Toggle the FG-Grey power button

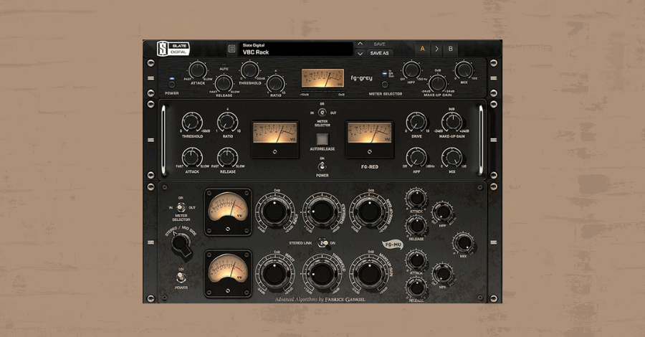pyautogui.click(x=171, y=82)
